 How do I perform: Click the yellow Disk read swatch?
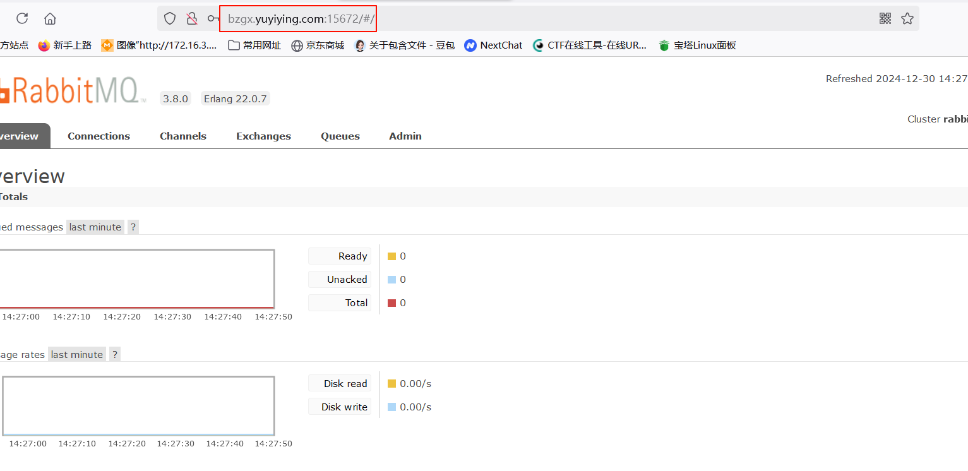(391, 384)
